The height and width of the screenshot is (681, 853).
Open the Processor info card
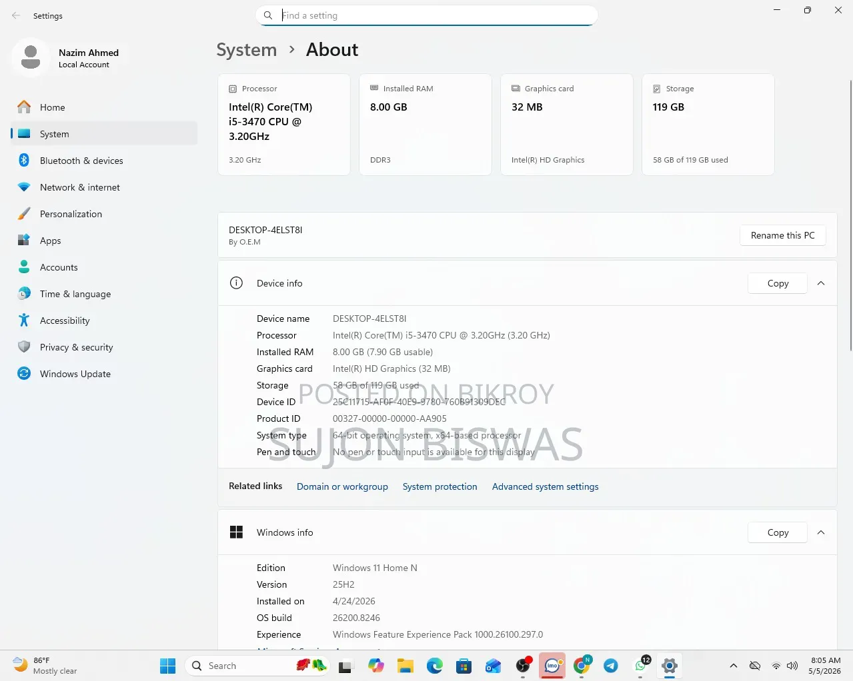[284, 125]
